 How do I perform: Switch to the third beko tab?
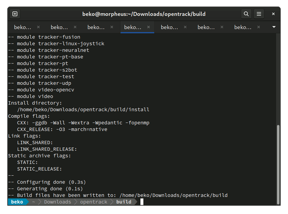(96, 27)
